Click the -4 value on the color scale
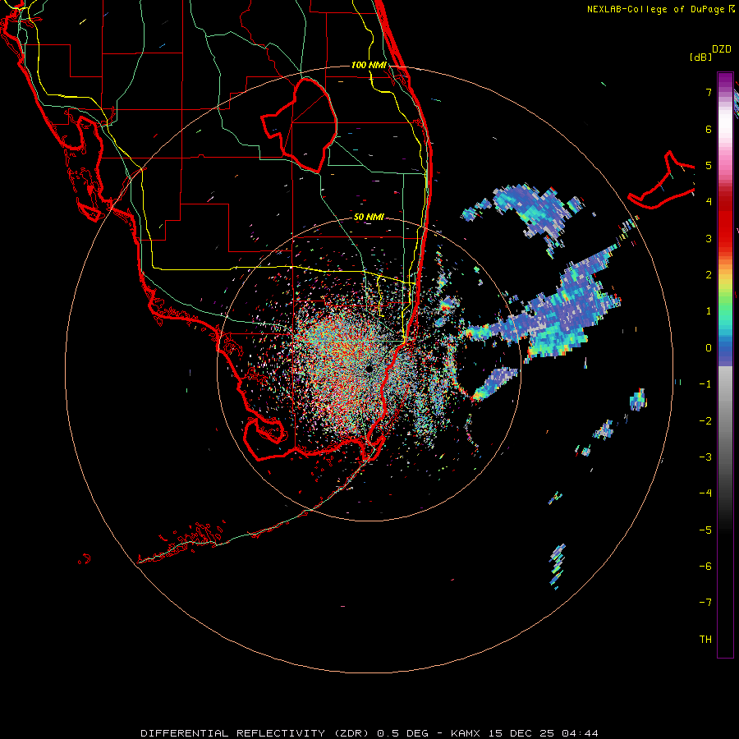Image resolution: width=739 pixels, height=739 pixels. [x=705, y=493]
